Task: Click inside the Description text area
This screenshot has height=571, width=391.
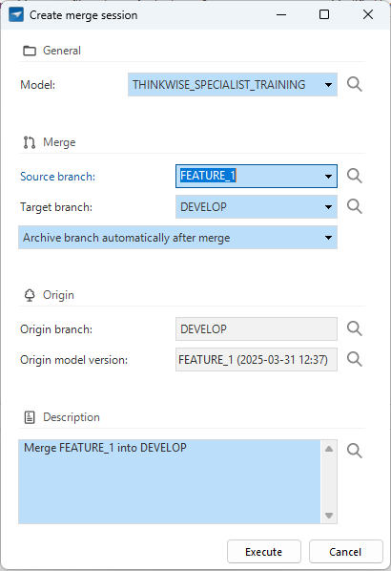Action: 170,482
